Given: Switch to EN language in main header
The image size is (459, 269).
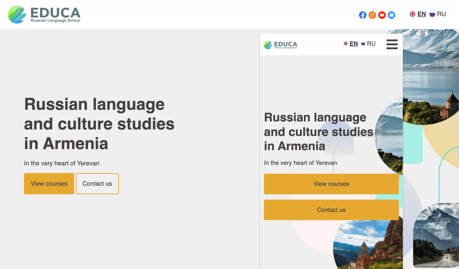Looking at the screenshot, I should click(x=422, y=14).
